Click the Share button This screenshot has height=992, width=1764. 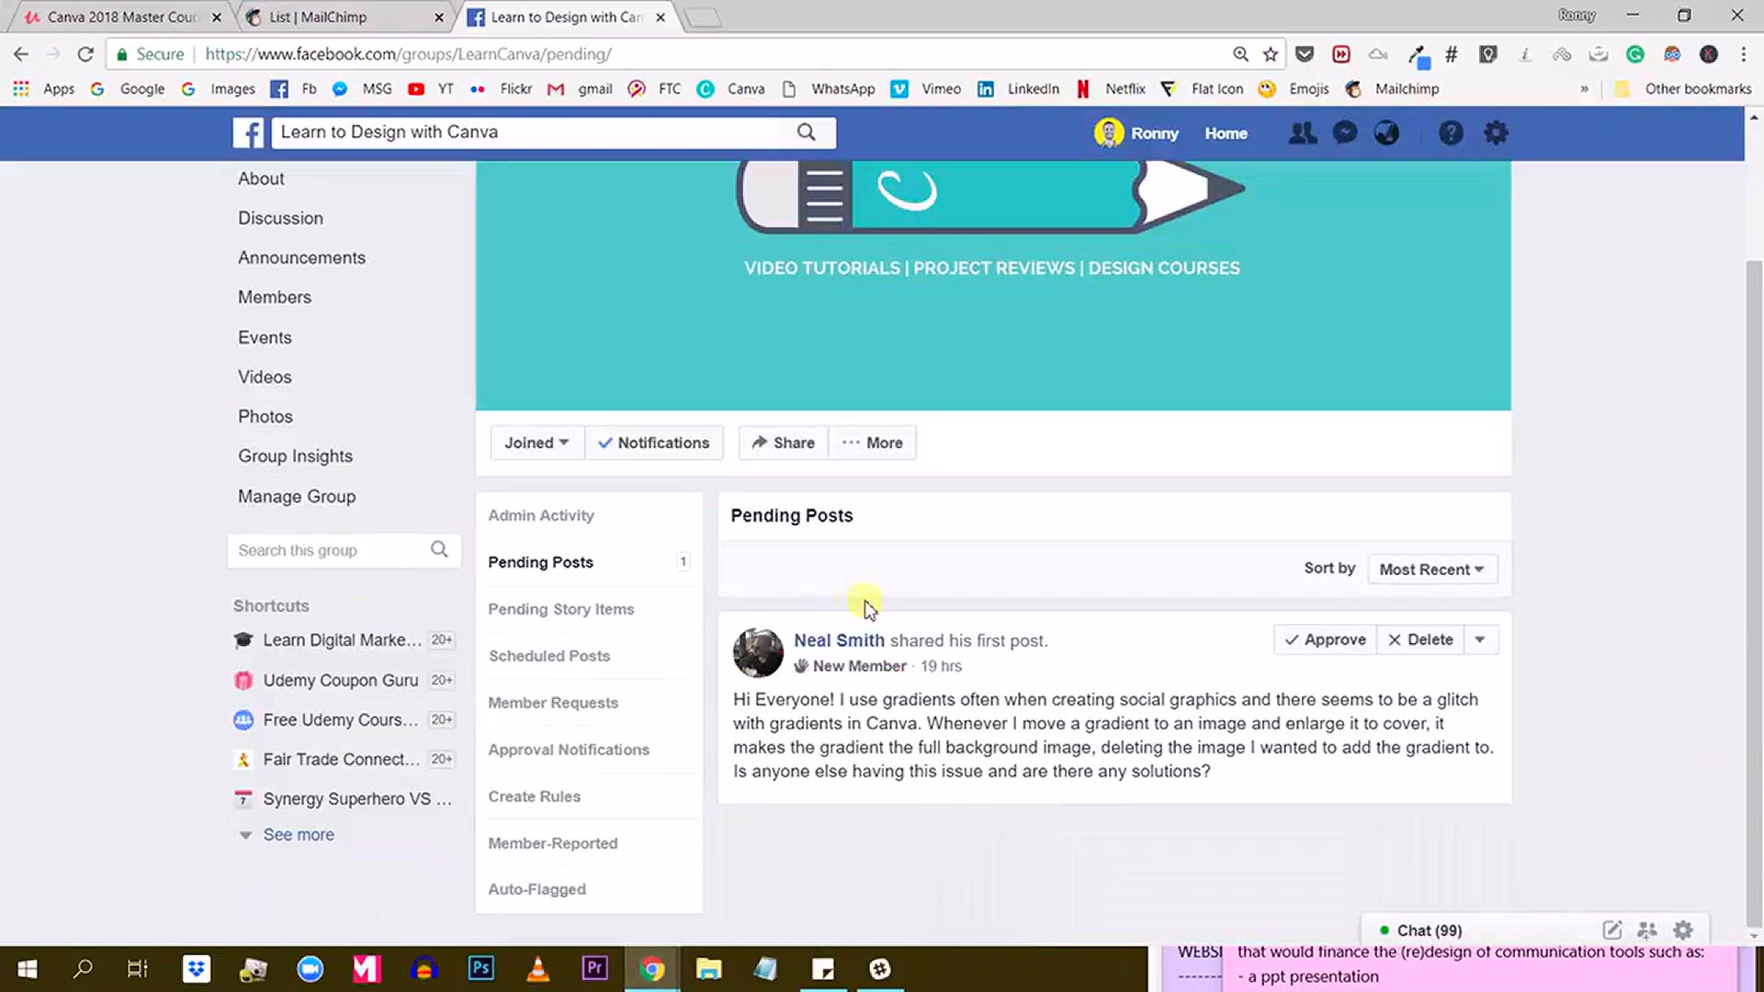pyautogui.click(x=783, y=443)
